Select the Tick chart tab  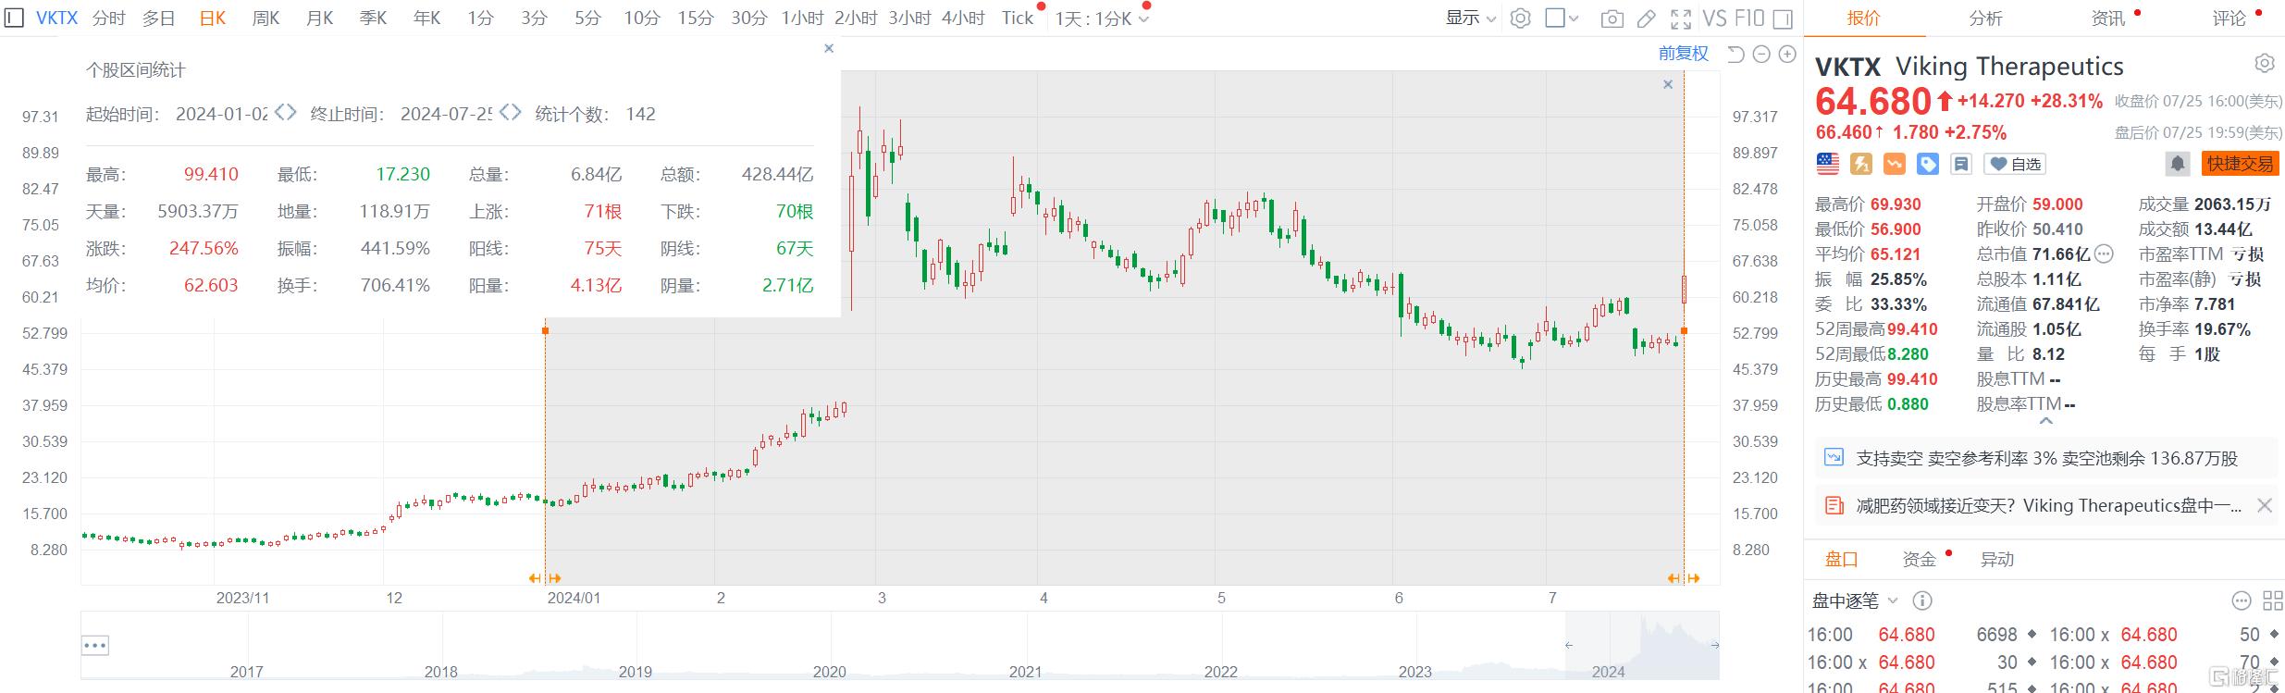click(x=1018, y=19)
